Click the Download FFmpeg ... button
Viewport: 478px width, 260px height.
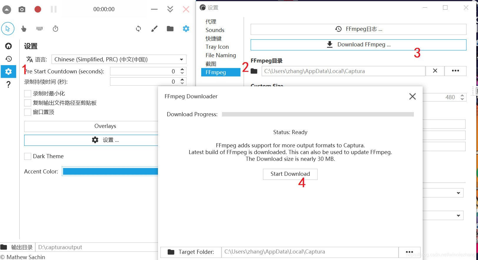(358, 45)
